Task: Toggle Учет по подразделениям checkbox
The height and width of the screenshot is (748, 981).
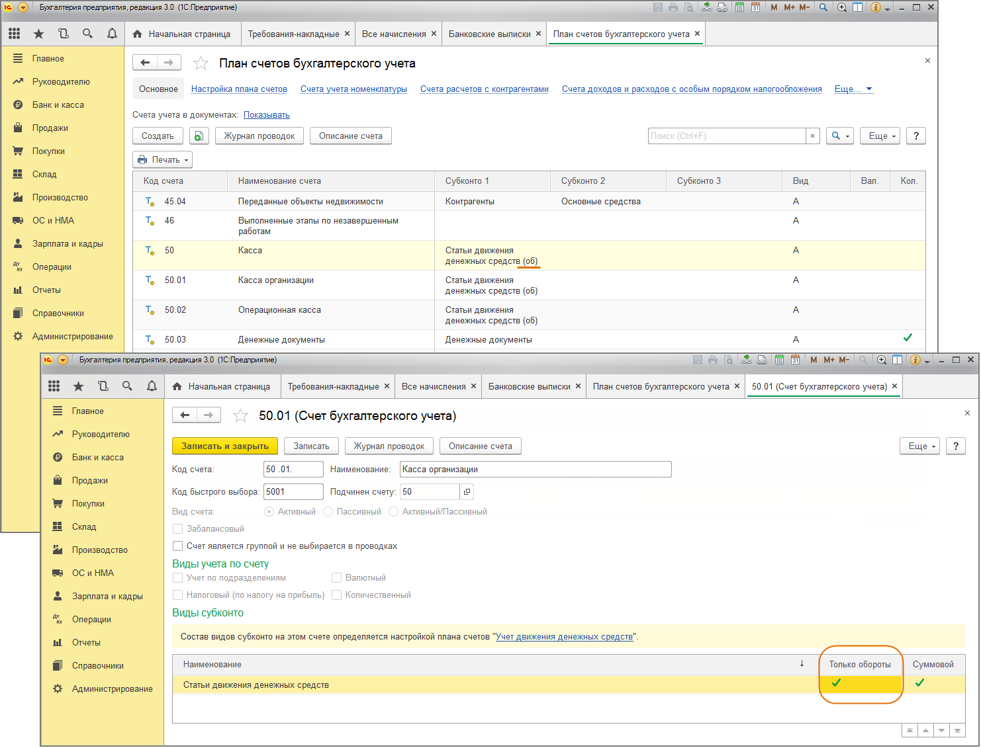Action: click(x=177, y=578)
